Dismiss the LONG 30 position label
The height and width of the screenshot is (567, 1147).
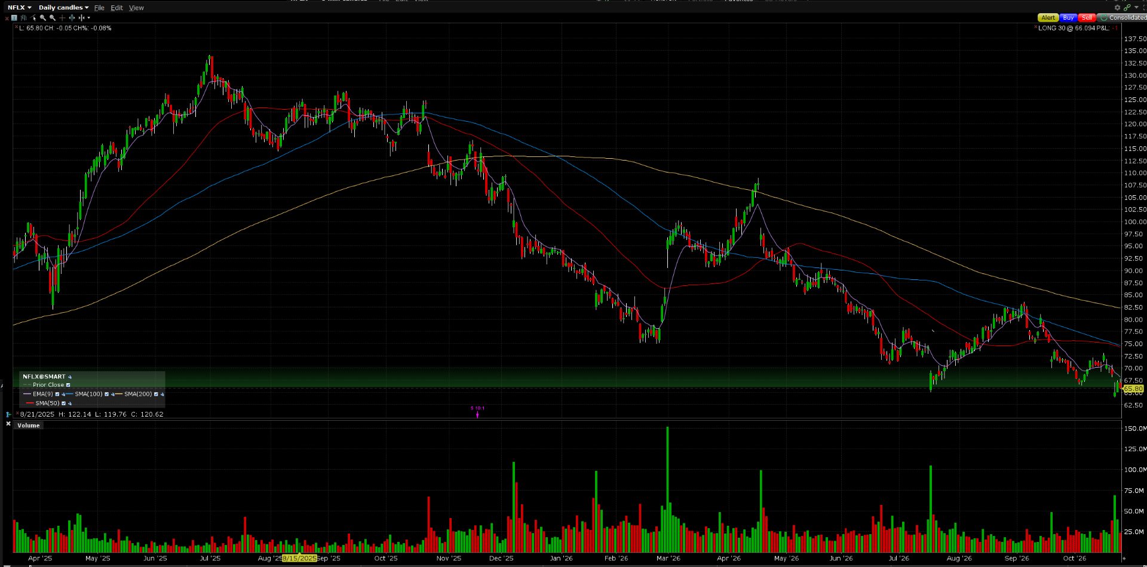click(x=1035, y=27)
